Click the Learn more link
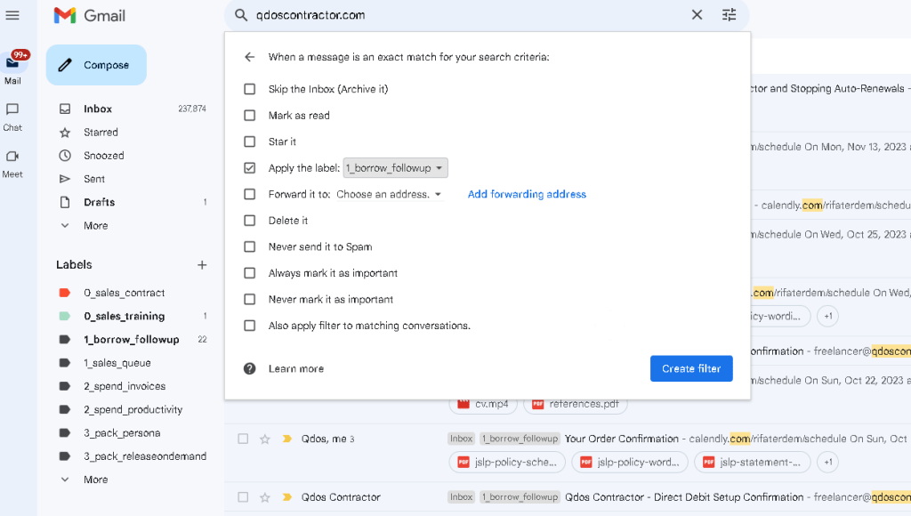 point(295,368)
